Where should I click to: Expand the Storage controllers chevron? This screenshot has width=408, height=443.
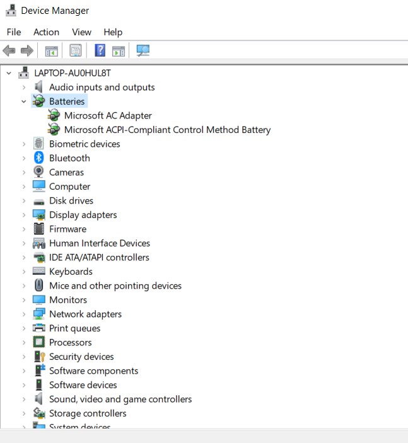click(24, 413)
